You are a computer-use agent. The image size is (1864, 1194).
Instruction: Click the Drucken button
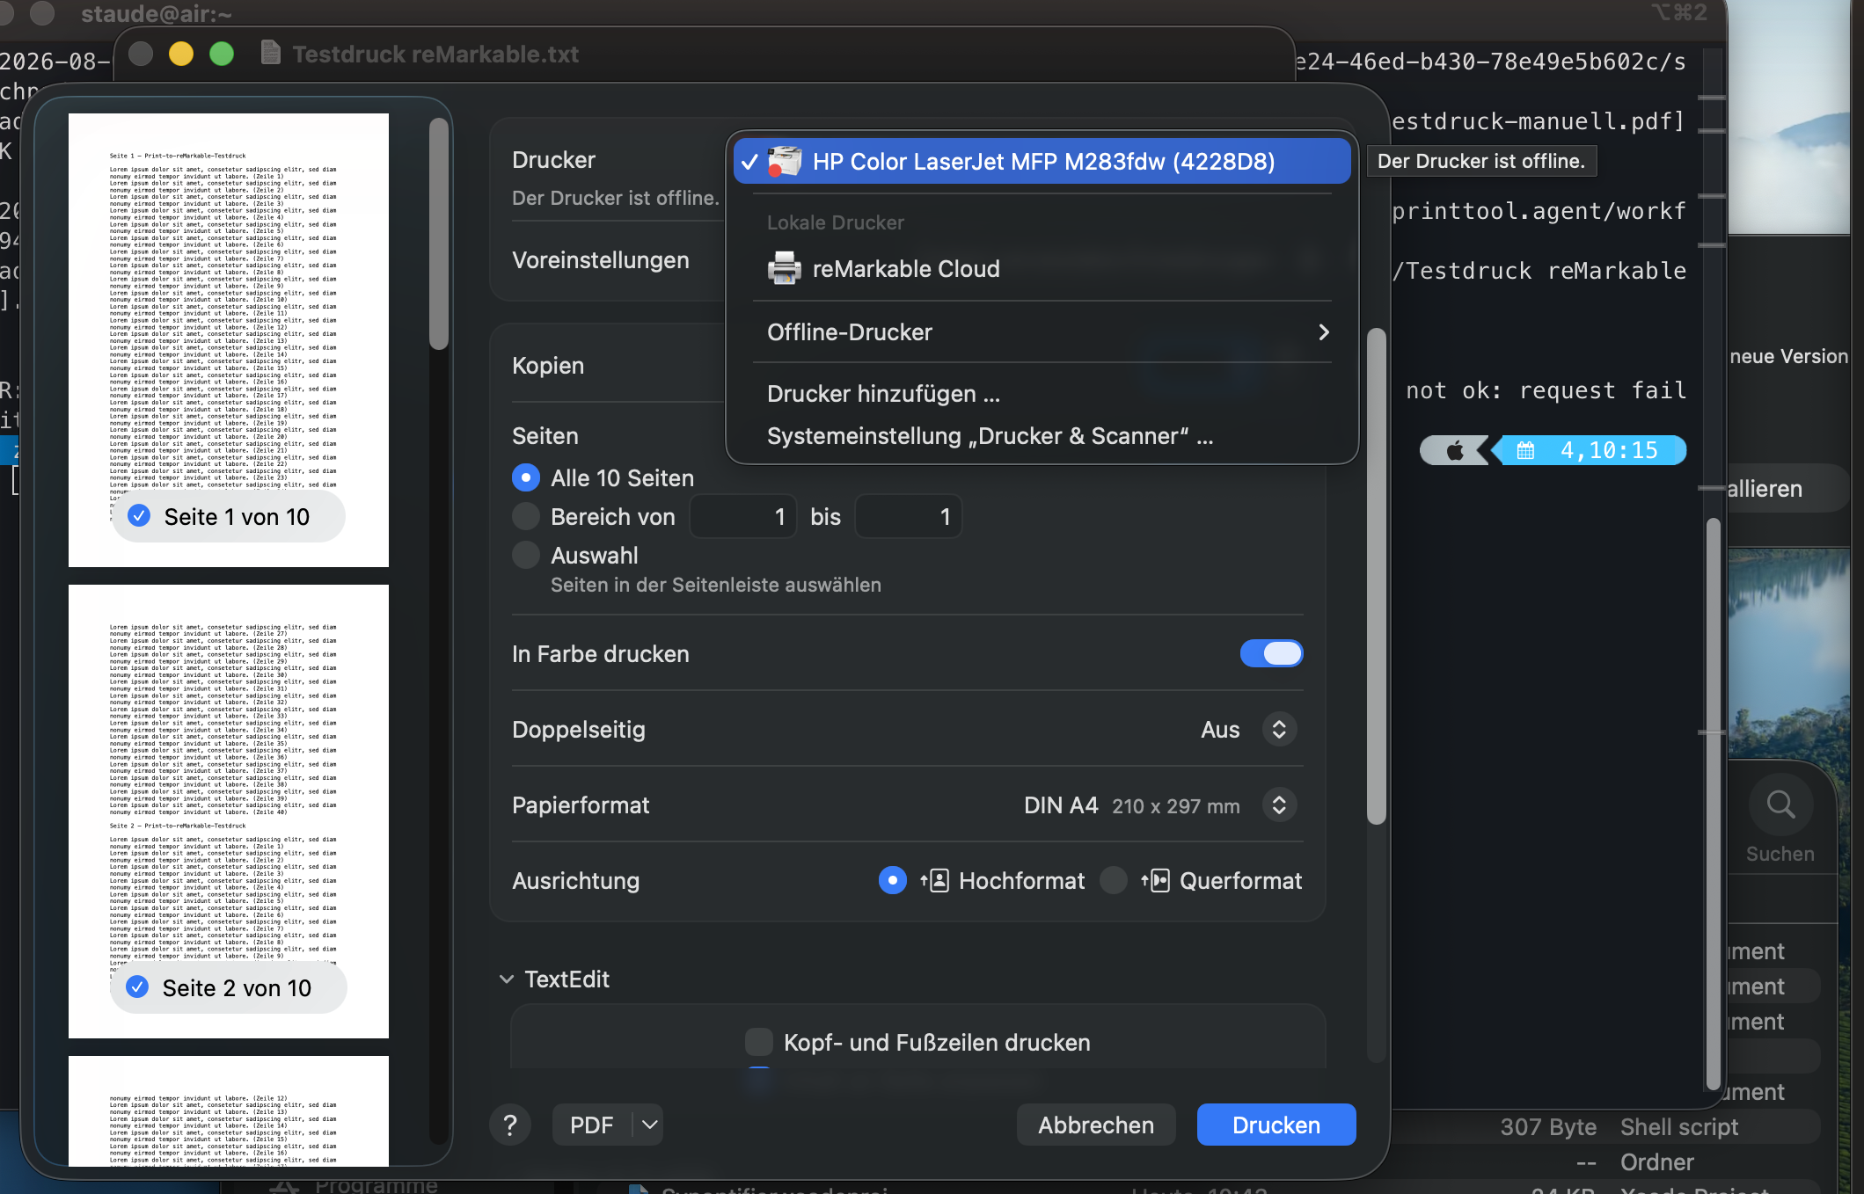pyautogui.click(x=1276, y=1125)
